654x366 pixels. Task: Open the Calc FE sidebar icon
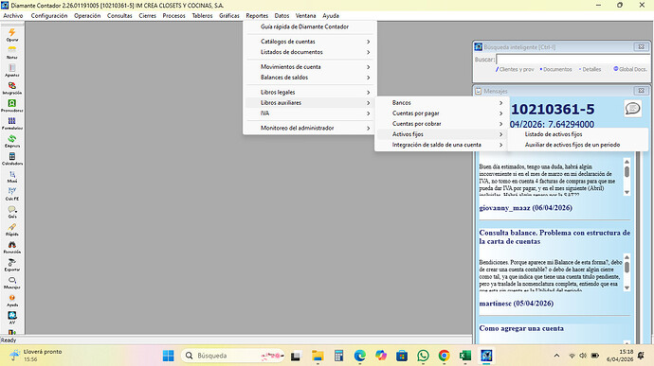point(12,194)
